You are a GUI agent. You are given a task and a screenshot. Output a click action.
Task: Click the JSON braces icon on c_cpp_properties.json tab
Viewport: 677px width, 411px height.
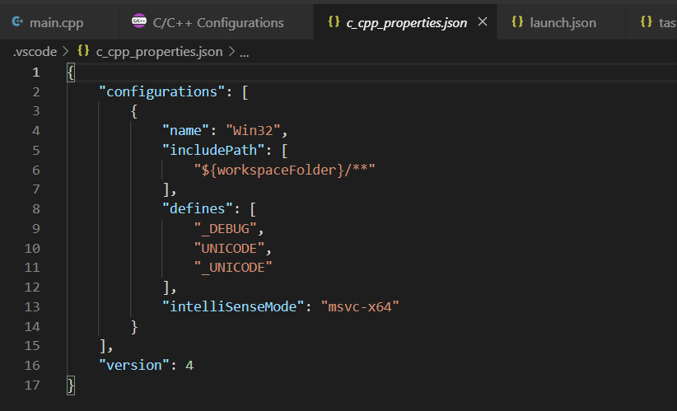pos(334,21)
